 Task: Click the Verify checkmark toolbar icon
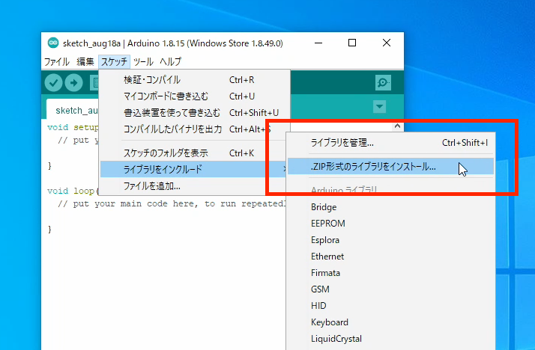(53, 82)
